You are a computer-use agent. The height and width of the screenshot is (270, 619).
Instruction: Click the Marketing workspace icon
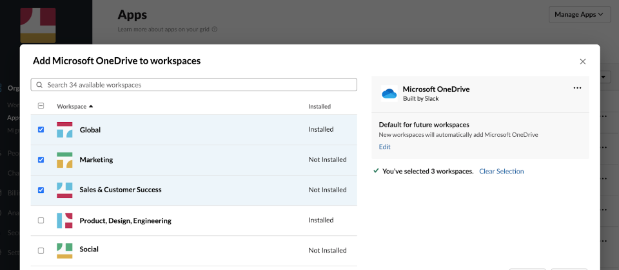pos(64,160)
